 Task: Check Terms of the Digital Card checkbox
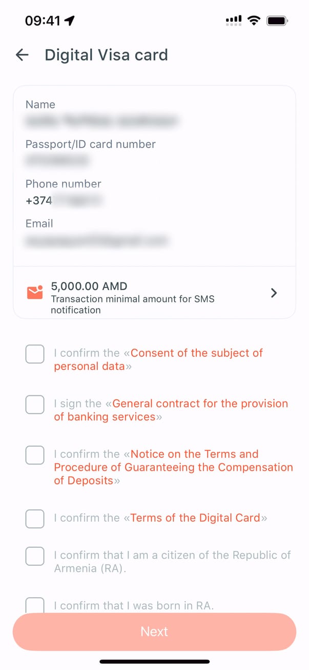(35, 518)
